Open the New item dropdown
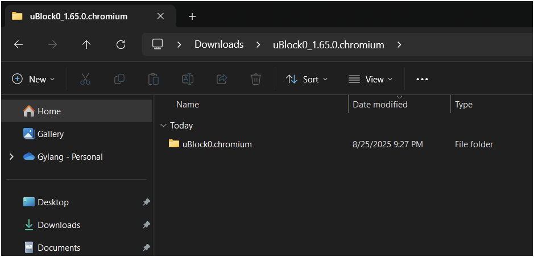The image size is (534, 257). pos(34,79)
